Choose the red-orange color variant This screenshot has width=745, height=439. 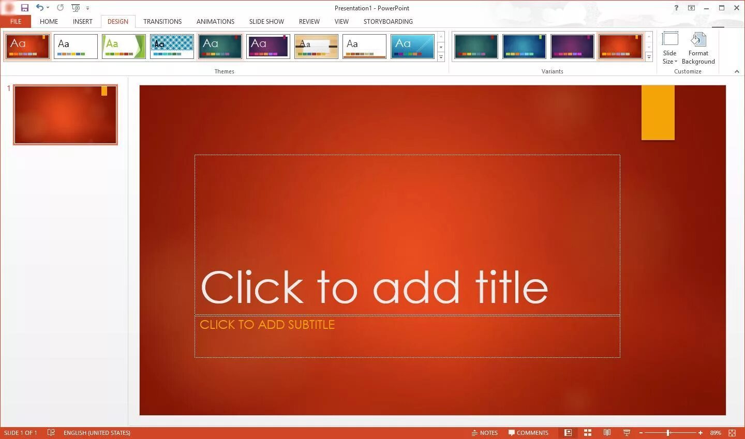(x=620, y=47)
